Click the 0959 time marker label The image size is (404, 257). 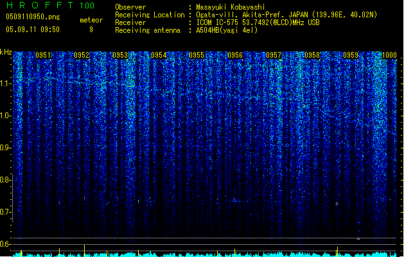click(351, 55)
